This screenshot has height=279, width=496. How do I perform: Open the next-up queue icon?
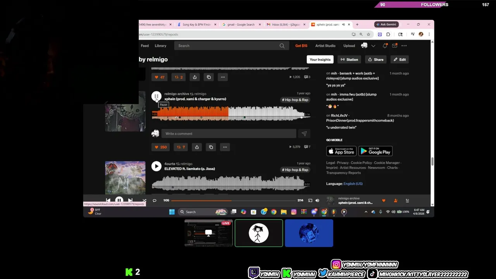[407, 200]
